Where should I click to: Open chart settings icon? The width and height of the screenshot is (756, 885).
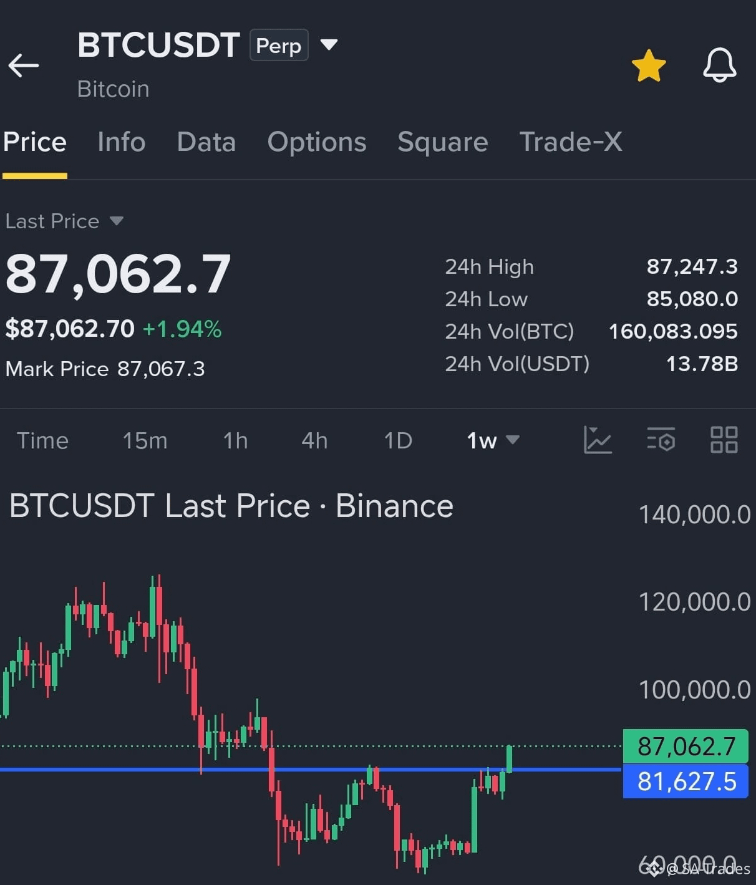[x=661, y=440]
